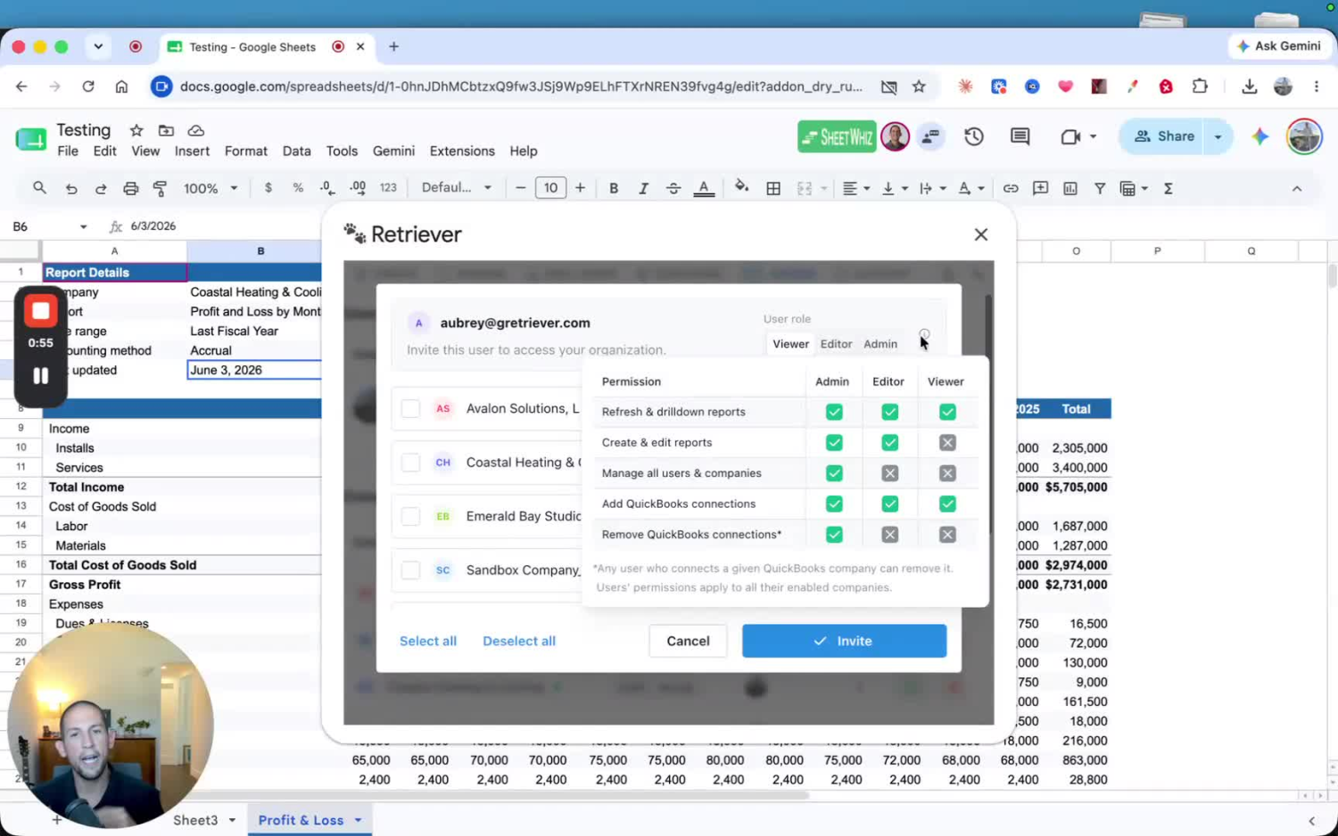Screen dimensions: 1338x836
Task: Move the Testing document via folder icon
Action: coord(166,130)
